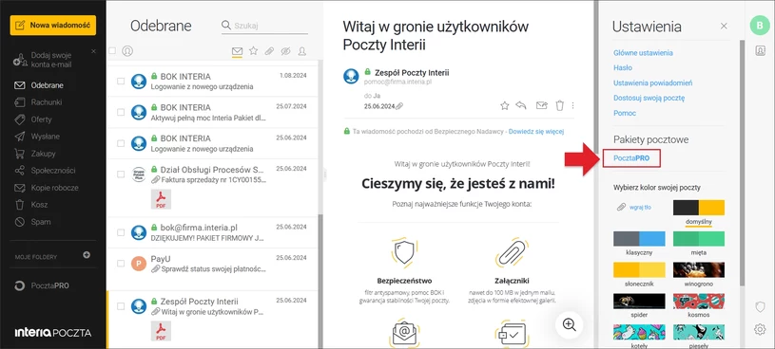
Task: Delete the open message with the trash icon
Action: pyautogui.click(x=559, y=105)
